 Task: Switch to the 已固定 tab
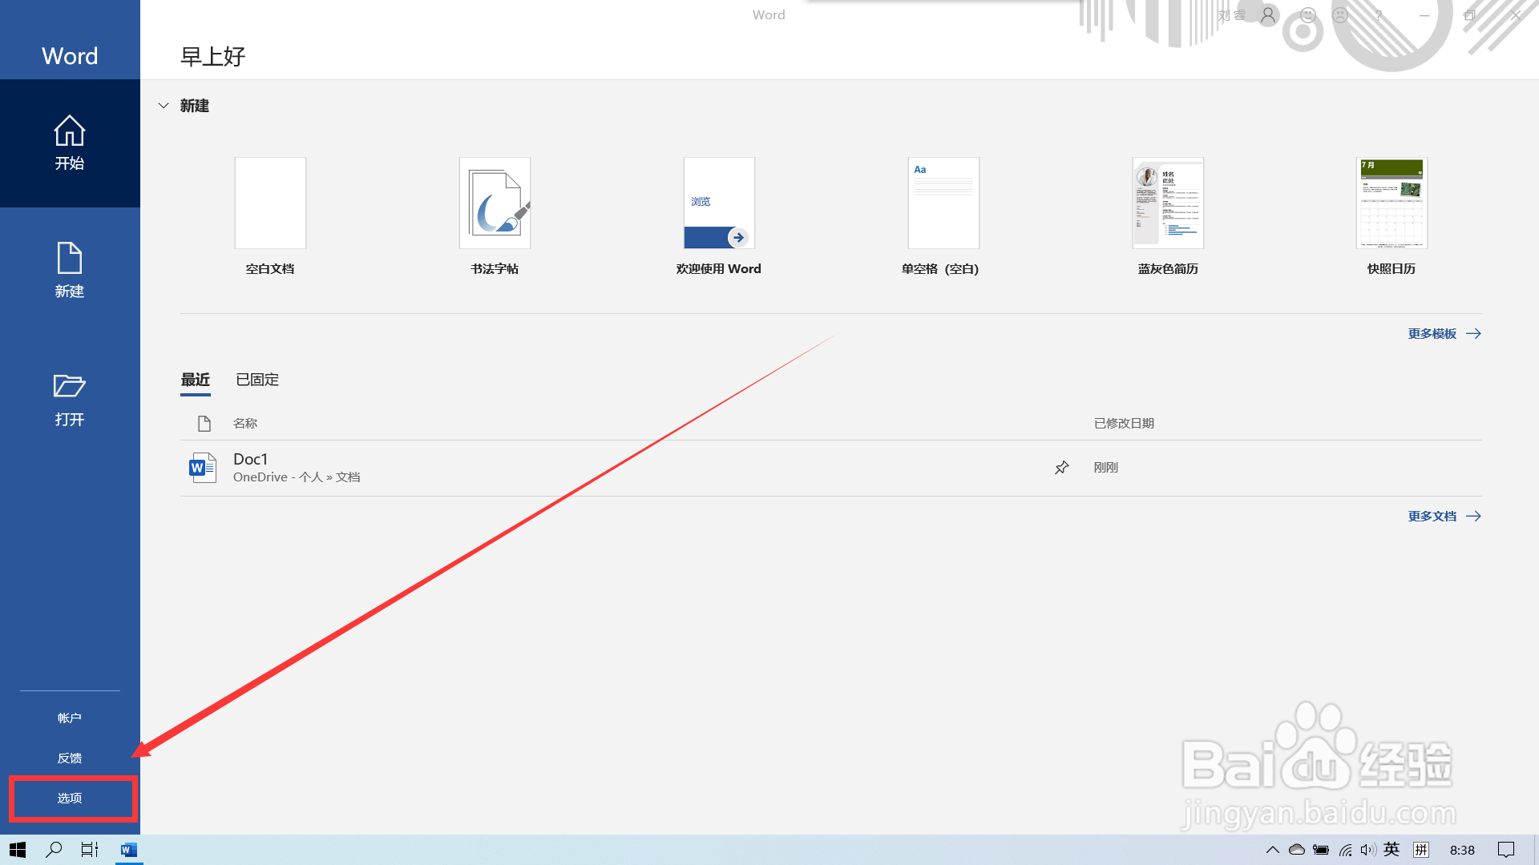pos(257,380)
